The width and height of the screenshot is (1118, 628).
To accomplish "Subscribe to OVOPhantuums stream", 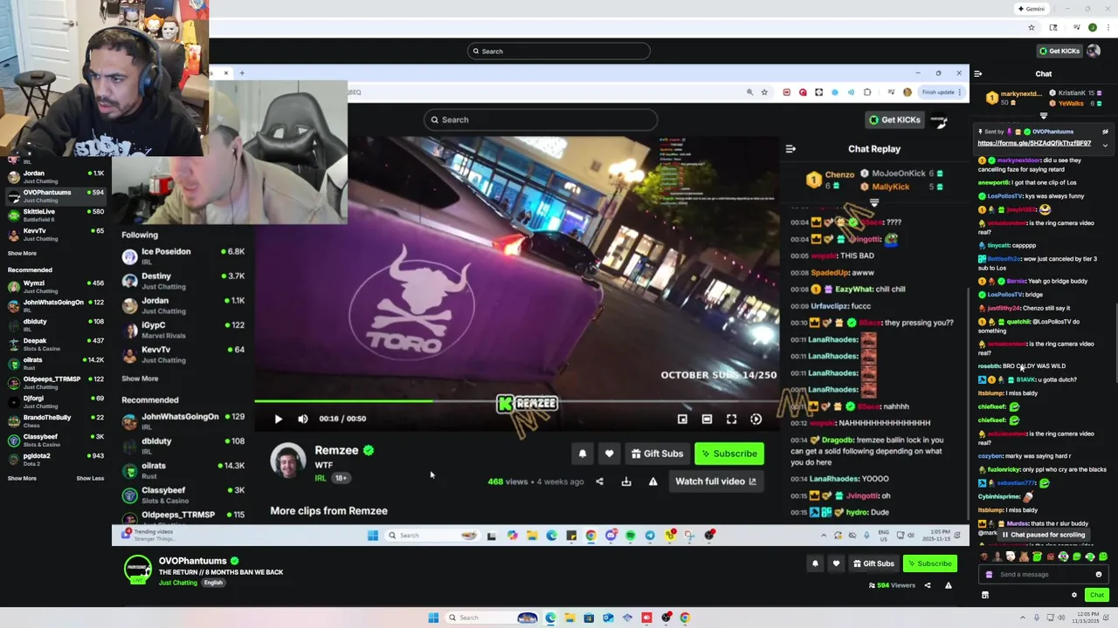I will [929, 563].
